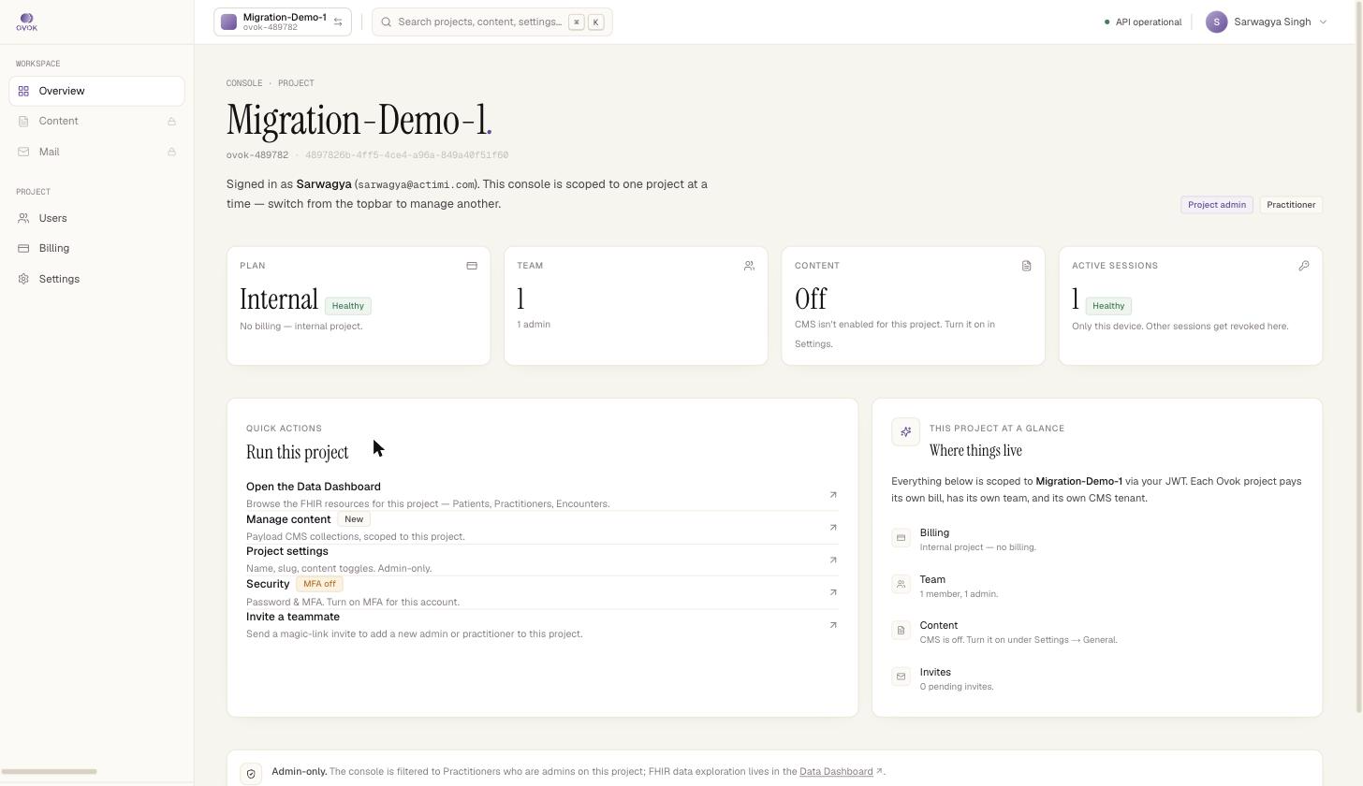Follow the Data Dashboard link in Admin-only notice
This screenshot has height=786, width=1363.
(836, 772)
